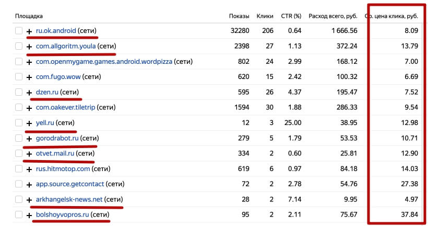Enable checkbox next to bolshoyvopros.ru
Image resolution: width=428 pixels, height=226 pixels.
(19, 215)
